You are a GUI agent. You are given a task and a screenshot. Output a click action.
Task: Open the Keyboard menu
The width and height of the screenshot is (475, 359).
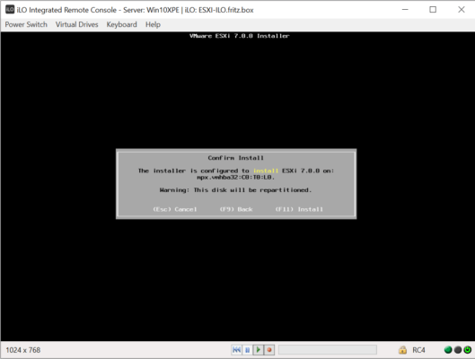[121, 24]
